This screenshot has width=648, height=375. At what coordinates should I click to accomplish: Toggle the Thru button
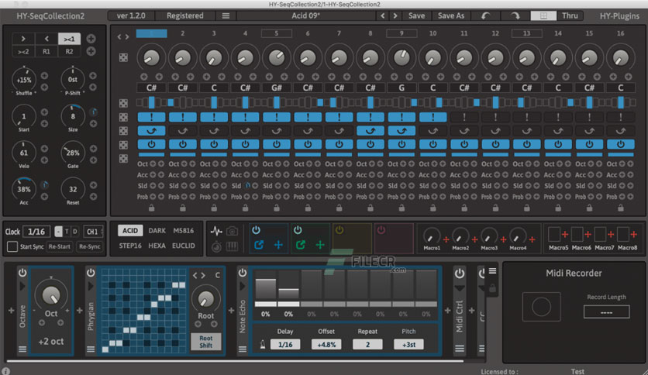tap(570, 15)
